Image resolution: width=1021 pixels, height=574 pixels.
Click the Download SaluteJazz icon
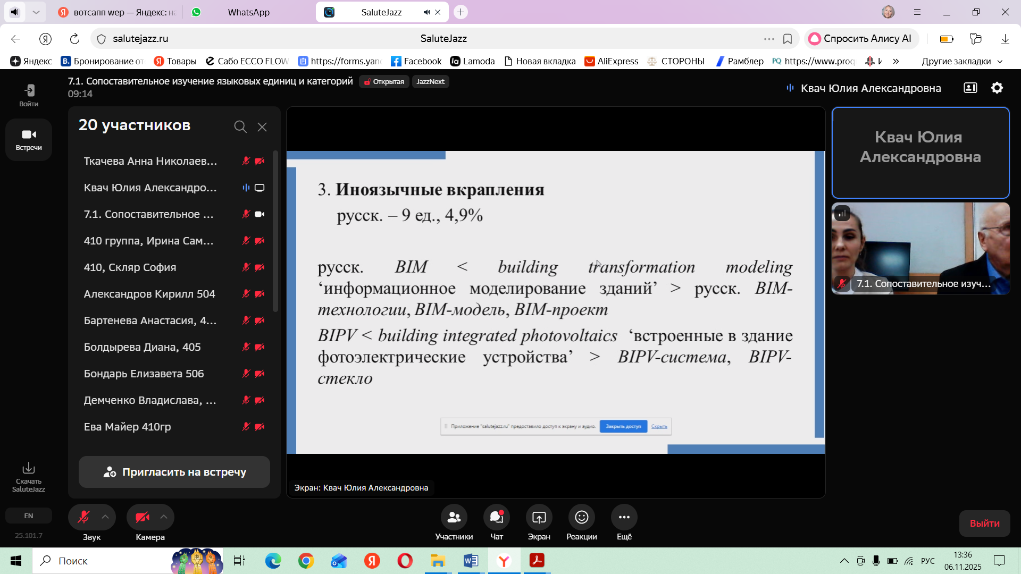pyautogui.click(x=29, y=468)
